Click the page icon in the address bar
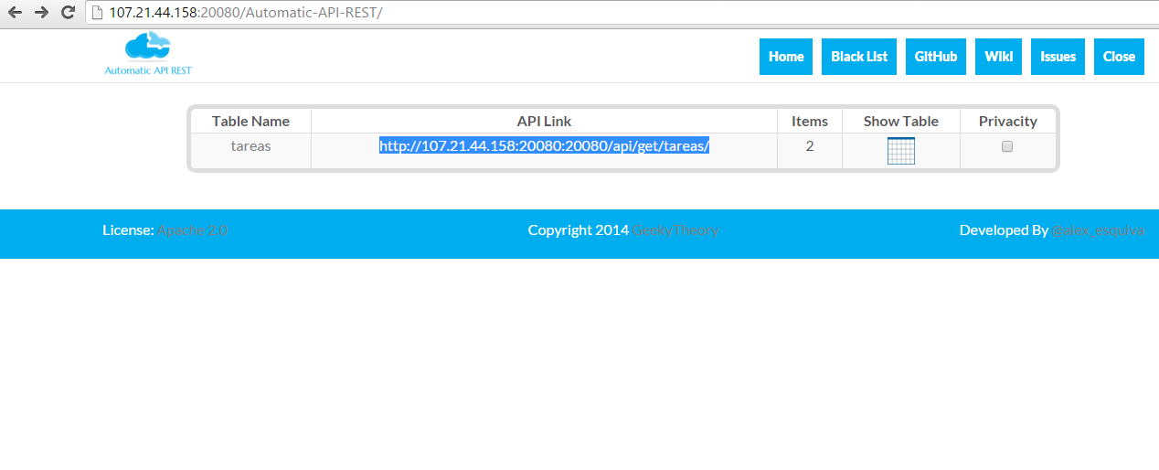This screenshot has width=1159, height=470. [98, 13]
